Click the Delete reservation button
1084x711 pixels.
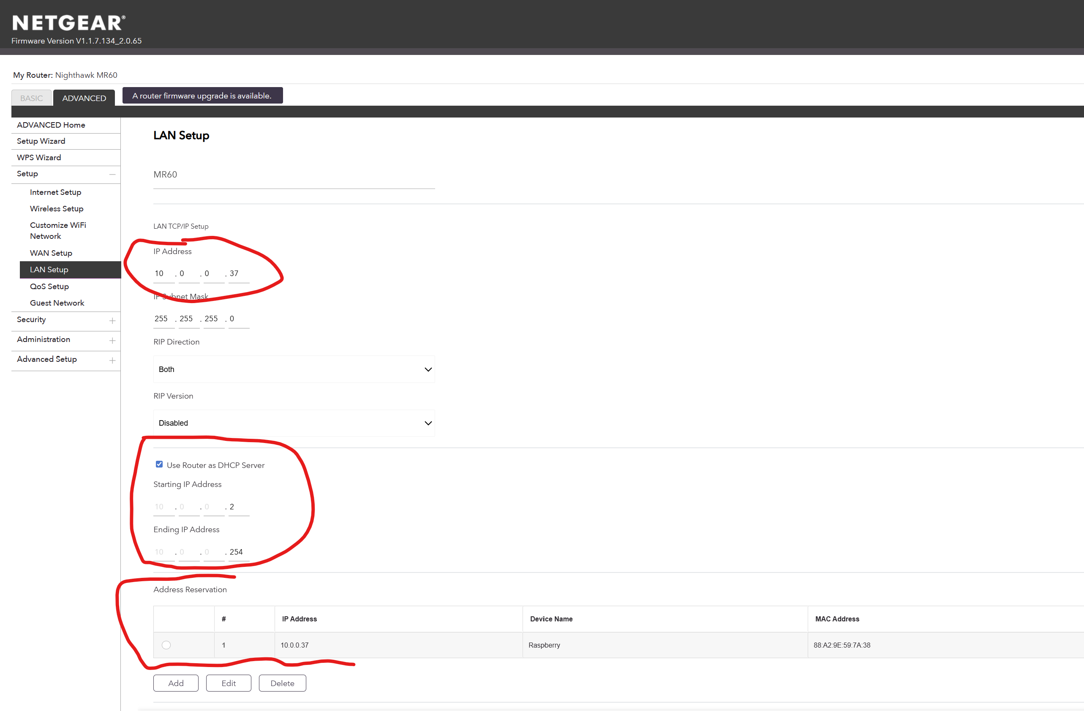tap(282, 683)
